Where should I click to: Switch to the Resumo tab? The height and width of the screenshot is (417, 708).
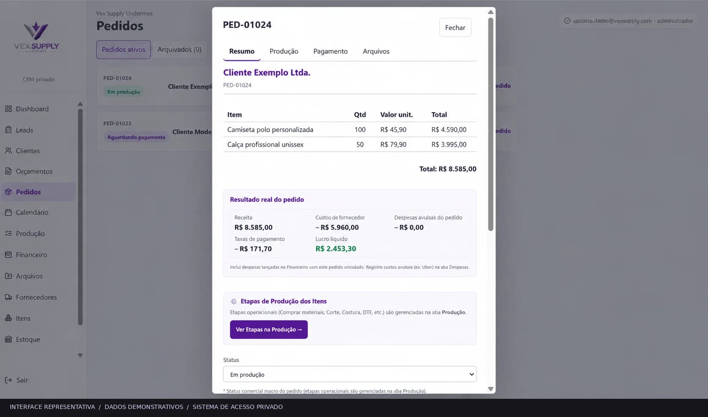[x=242, y=51]
